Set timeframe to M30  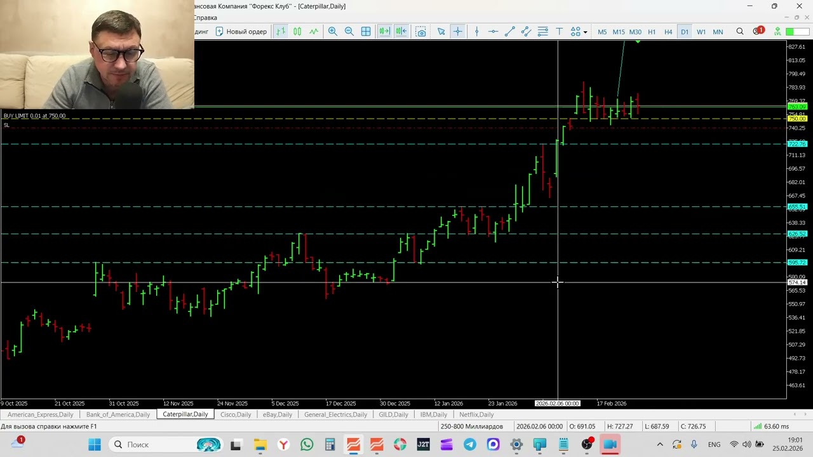tap(635, 32)
